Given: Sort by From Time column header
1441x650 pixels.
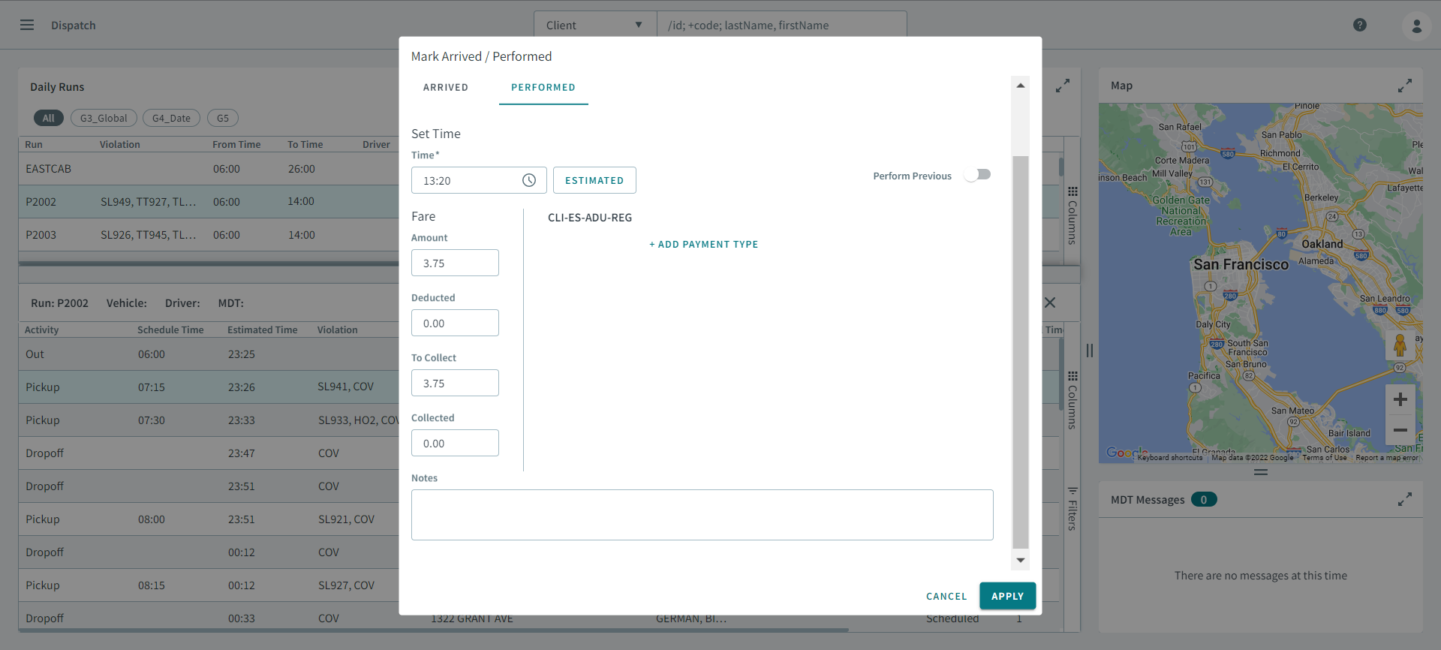Looking at the screenshot, I should (236, 144).
